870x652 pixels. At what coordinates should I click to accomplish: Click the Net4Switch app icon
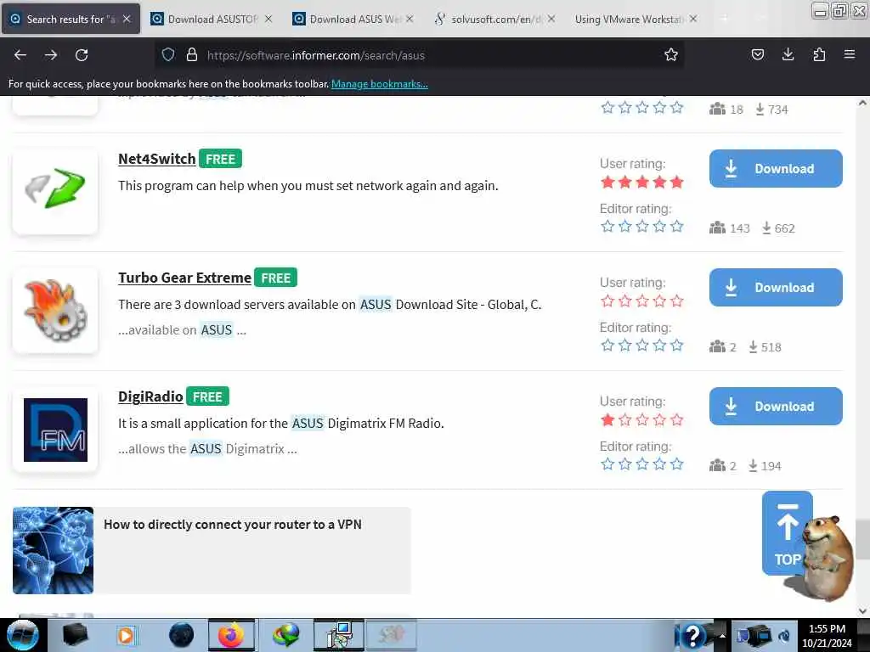55,191
